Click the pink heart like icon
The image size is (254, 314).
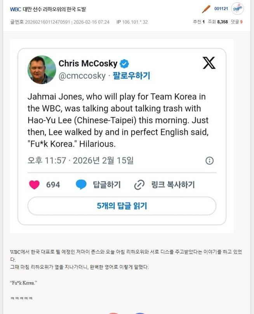point(34,185)
